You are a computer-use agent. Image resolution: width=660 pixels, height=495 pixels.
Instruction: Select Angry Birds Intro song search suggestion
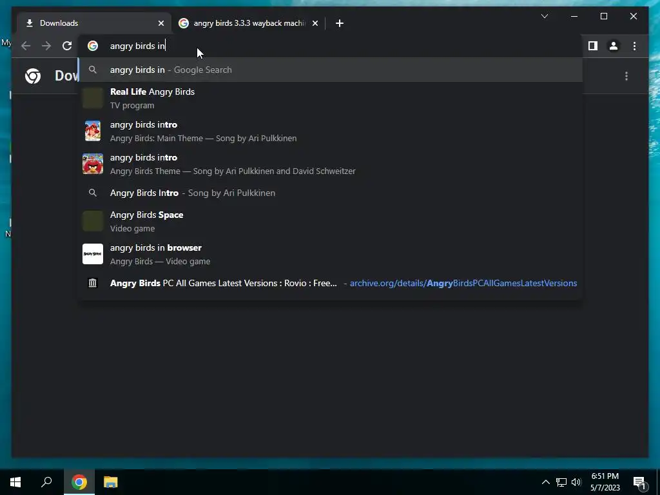331,193
